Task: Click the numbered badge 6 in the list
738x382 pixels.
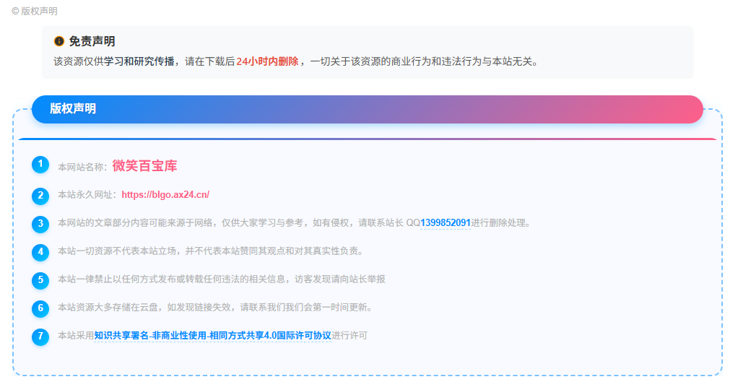Action: (x=40, y=308)
